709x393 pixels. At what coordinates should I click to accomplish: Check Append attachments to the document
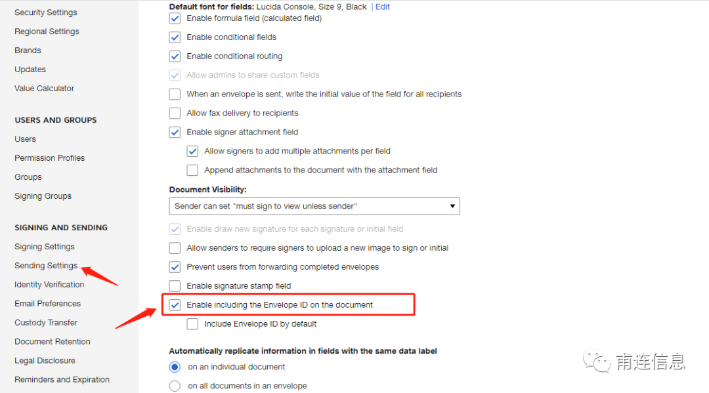(192, 171)
